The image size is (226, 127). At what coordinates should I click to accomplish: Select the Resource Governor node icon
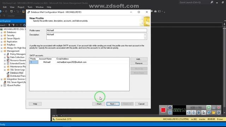[8, 60]
